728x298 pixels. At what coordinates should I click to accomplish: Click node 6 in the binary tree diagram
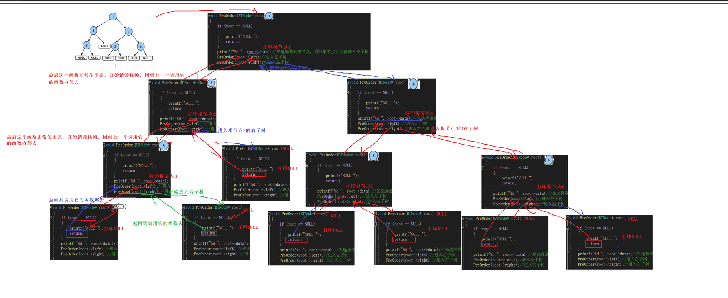pos(141,46)
